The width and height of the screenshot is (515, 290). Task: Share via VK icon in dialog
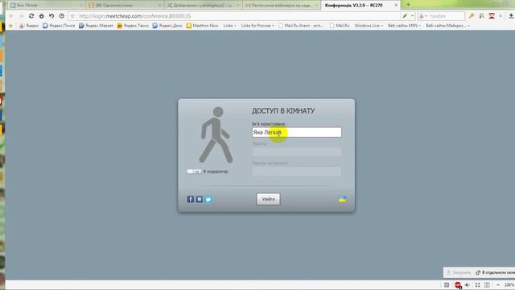coord(200,199)
